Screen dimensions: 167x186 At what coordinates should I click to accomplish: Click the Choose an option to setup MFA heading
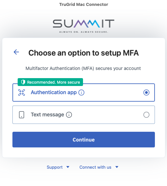84,53
